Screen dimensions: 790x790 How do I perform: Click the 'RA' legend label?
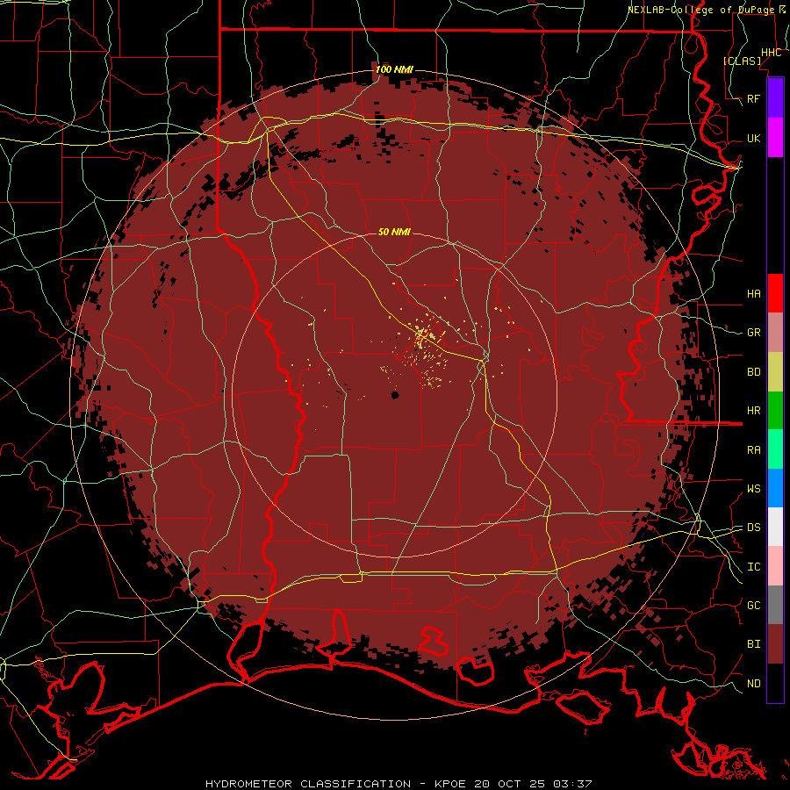[x=754, y=450]
